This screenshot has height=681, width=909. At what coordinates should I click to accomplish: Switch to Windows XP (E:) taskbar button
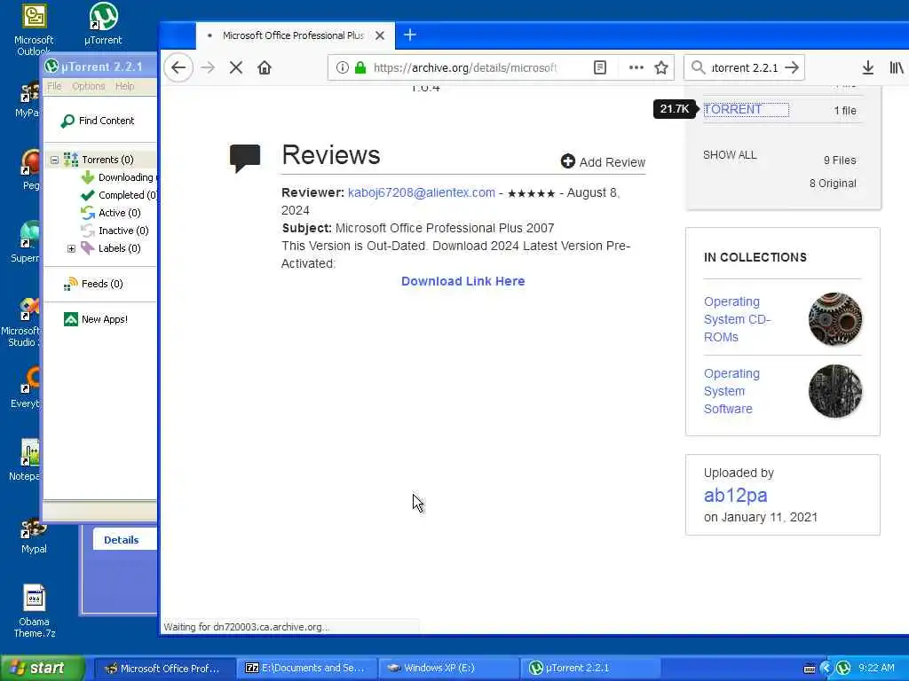click(x=448, y=669)
